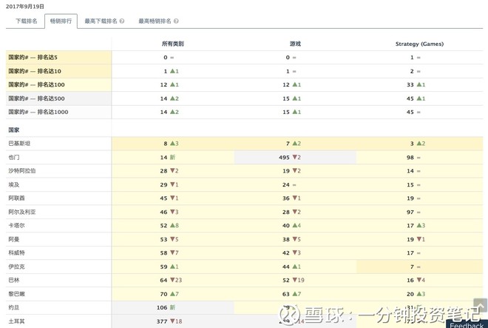Click the 阿尔及利亚 country row
Viewport: 488px width, 328px height.
(x=244, y=212)
